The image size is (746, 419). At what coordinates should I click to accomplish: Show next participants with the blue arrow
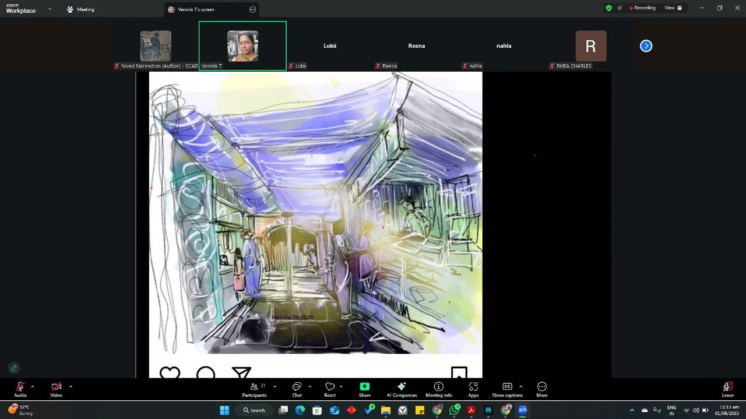[646, 46]
